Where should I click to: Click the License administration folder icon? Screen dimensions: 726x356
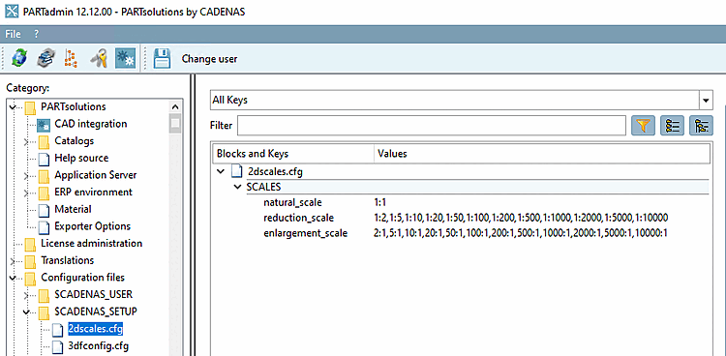30,244
